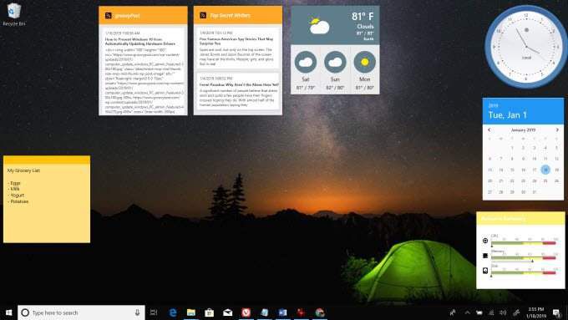
Task: Open Microsoft Word from the taskbar
Action: pyautogui.click(x=282, y=312)
